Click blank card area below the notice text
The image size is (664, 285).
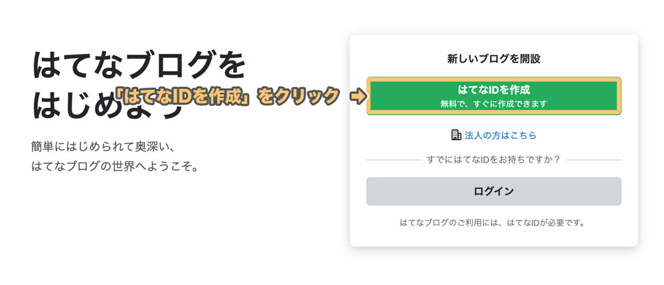pyautogui.click(x=493, y=237)
